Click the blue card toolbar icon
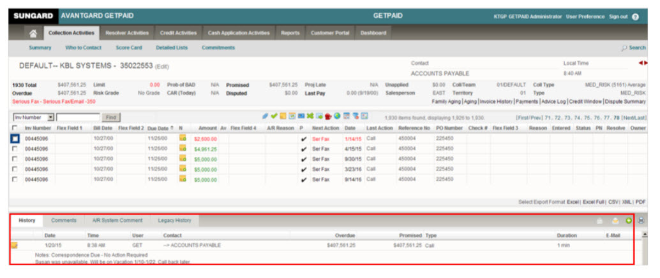Screen dimensions: 660x278 301,116
